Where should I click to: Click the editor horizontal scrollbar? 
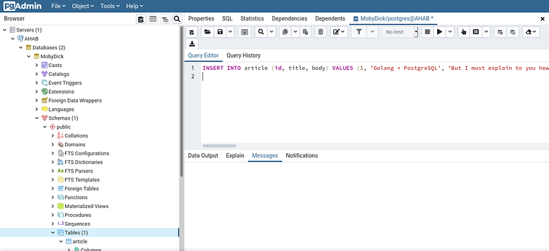(x=220, y=146)
